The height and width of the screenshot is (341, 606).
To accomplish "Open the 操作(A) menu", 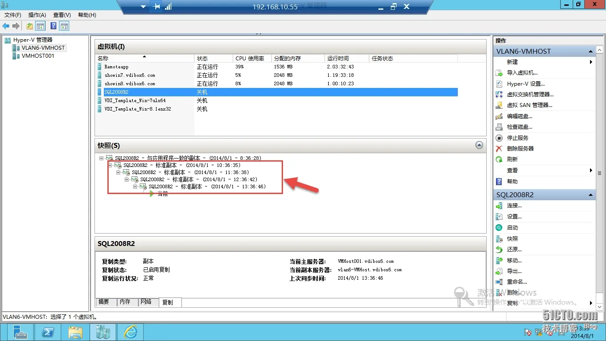I will pyautogui.click(x=37, y=15).
